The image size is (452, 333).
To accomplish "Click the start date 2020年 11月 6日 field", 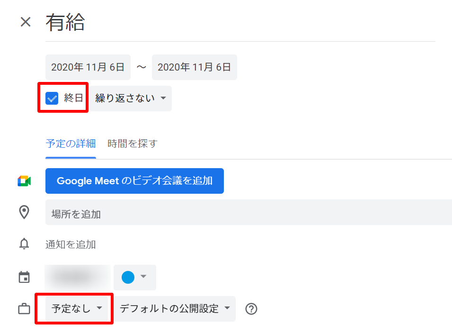I will tap(88, 67).
